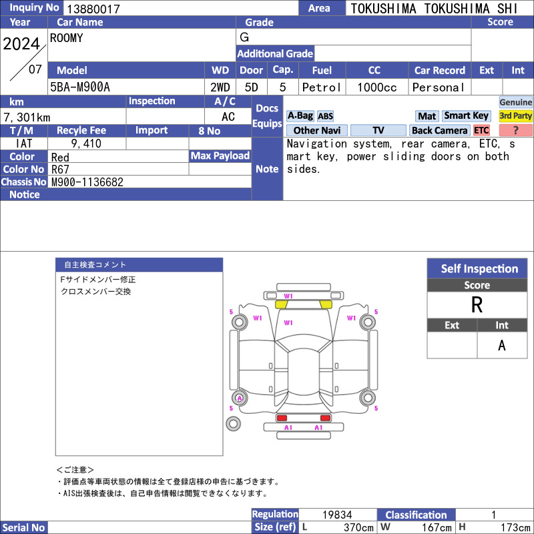Select the TV equipment badge
Screen dimensions: 534x534
tap(378, 130)
